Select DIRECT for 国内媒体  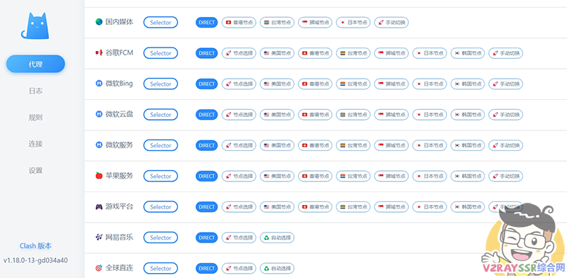tap(207, 23)
